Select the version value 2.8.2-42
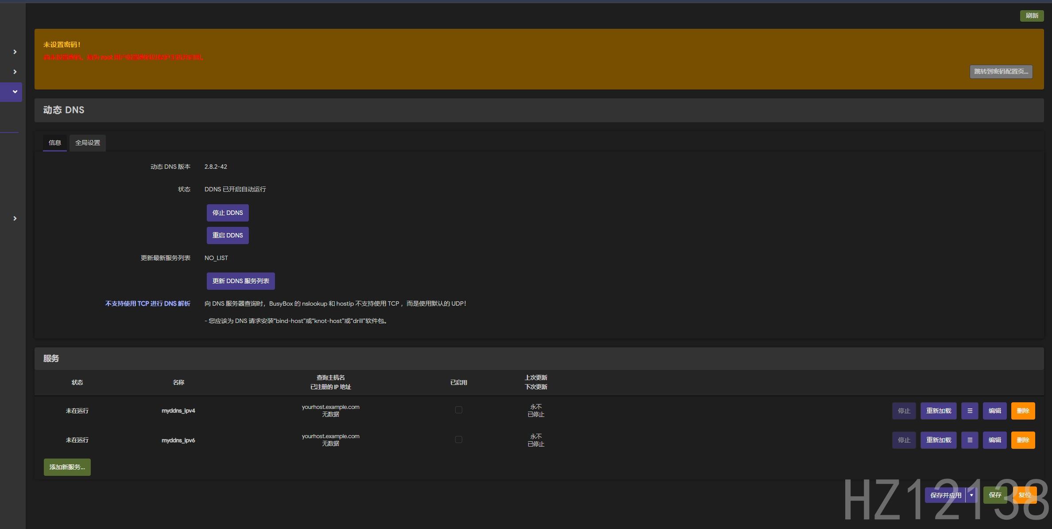This screenshot has width=1052, height=529. click(216, 167)
